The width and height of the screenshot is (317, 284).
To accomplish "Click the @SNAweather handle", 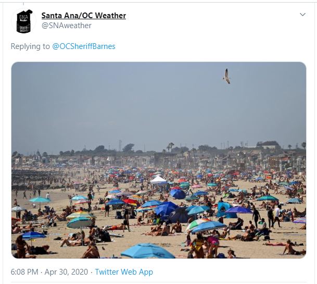I will (x=67, y=26).
